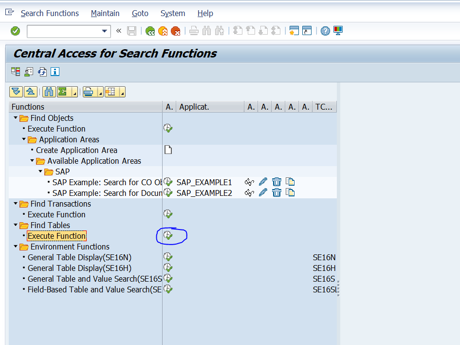Image resolution: width=460 pixels, height=345 pixels.
Task: Display SAP_EXAMPLE1 using its glasses icon
Action: (x=250, y=182)
